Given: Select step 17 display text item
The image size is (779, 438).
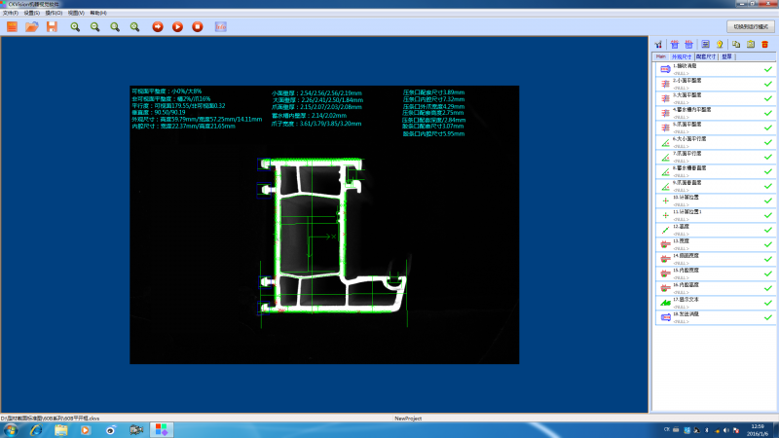Looking at the screenshot, I should (x=701, y=301).
